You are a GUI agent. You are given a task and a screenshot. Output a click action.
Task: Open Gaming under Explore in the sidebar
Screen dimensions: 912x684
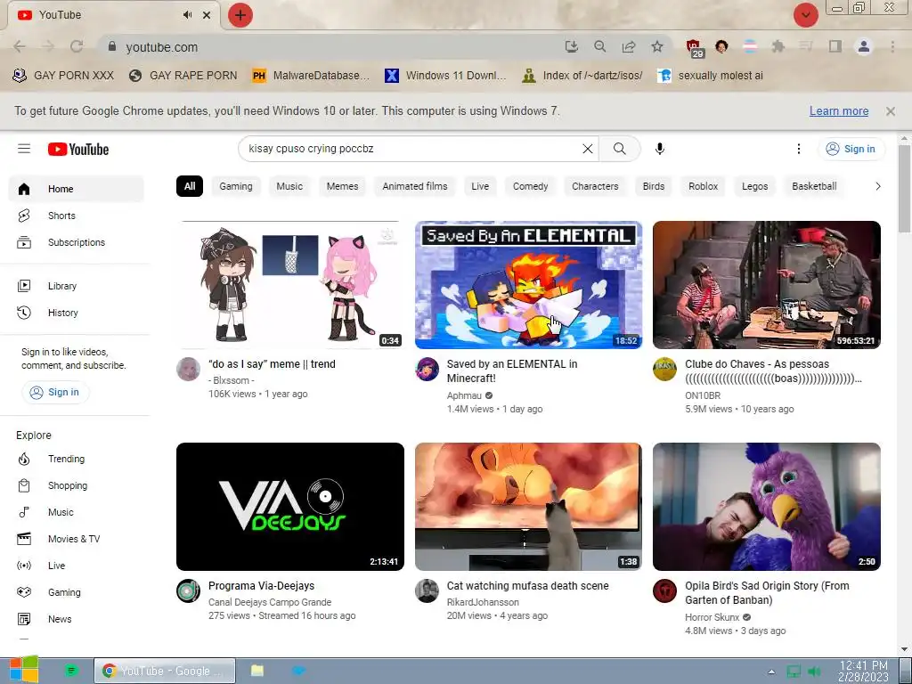pyautogui.click(x=77, y=592)
